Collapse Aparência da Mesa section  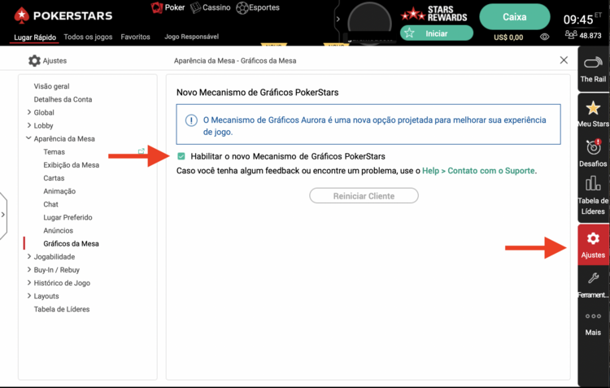pos(28,138)
